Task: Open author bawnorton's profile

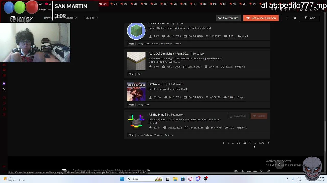Action: [x=178, y=115]
